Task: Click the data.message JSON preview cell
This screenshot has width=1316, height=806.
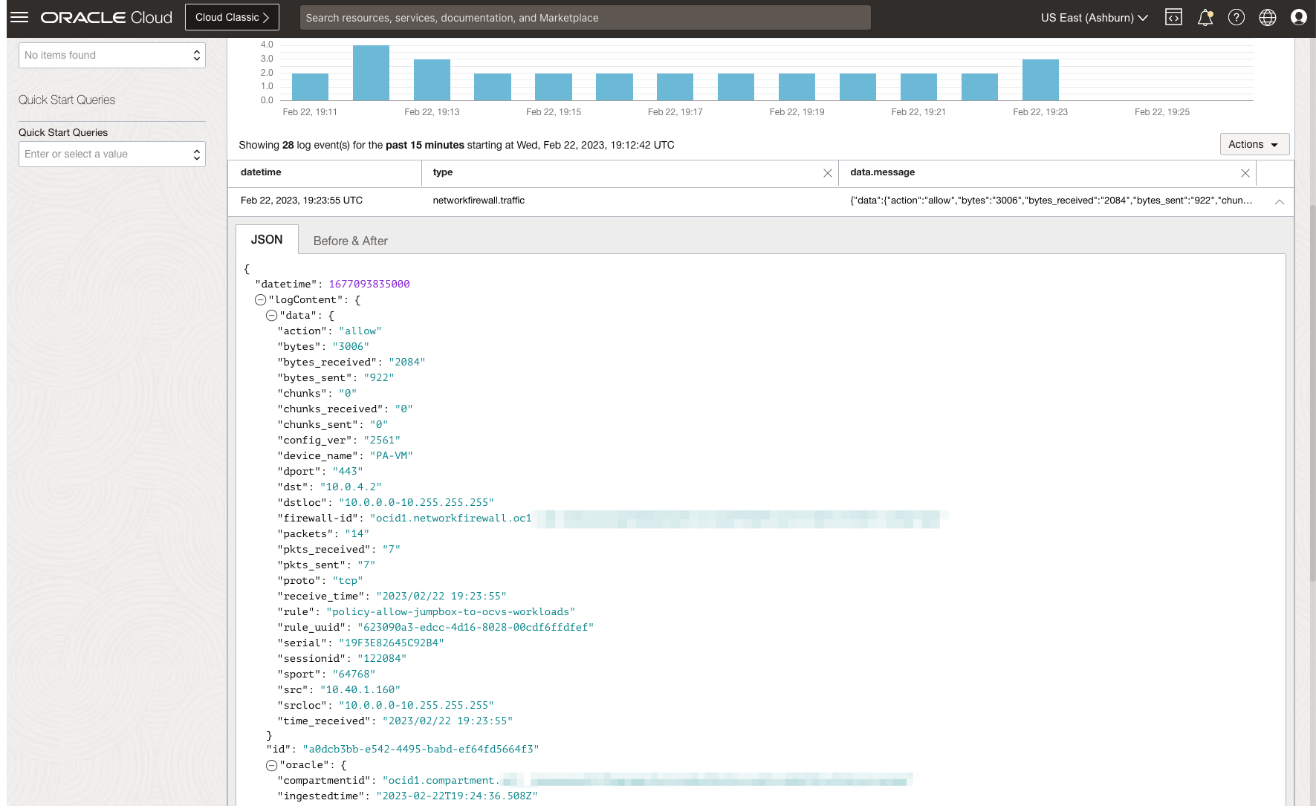Action: [x=1051, y=201]
